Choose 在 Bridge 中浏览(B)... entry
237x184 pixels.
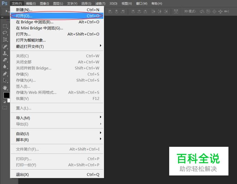coord(57,22)
